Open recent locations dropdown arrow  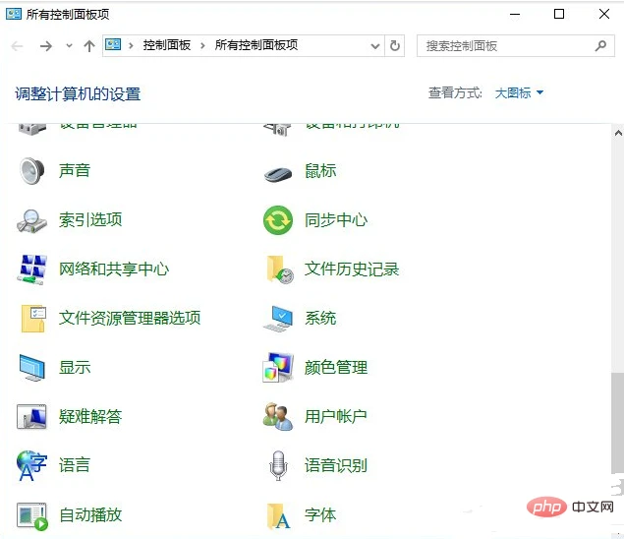[x=69, y=46]
